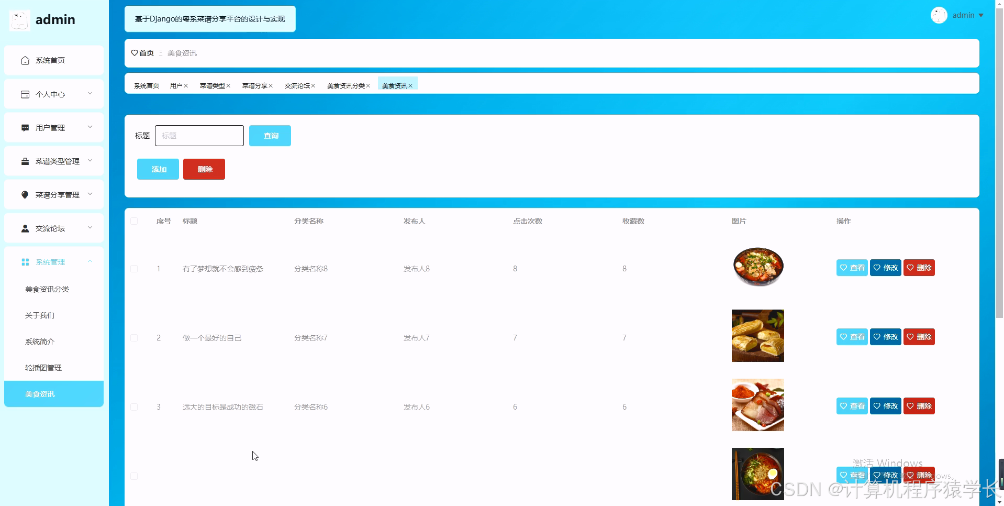Edit row 2 with 修改 button

tap(885, 337)
